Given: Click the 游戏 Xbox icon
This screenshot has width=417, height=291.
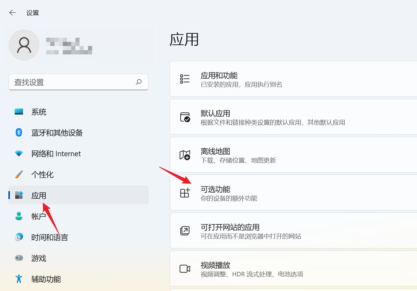Looking at the screenshot, I should click(x=19, y=258).
